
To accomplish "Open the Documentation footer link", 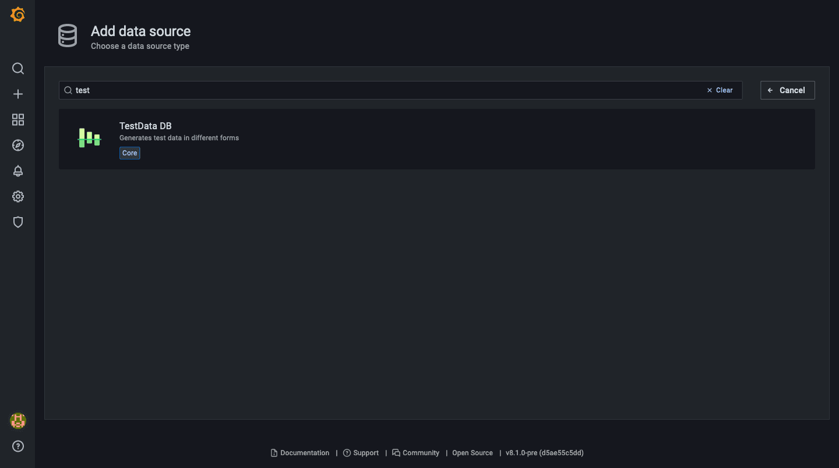I will coord(300,453).
